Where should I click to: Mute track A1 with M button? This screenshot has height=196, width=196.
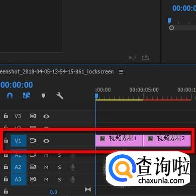[46, 155]
